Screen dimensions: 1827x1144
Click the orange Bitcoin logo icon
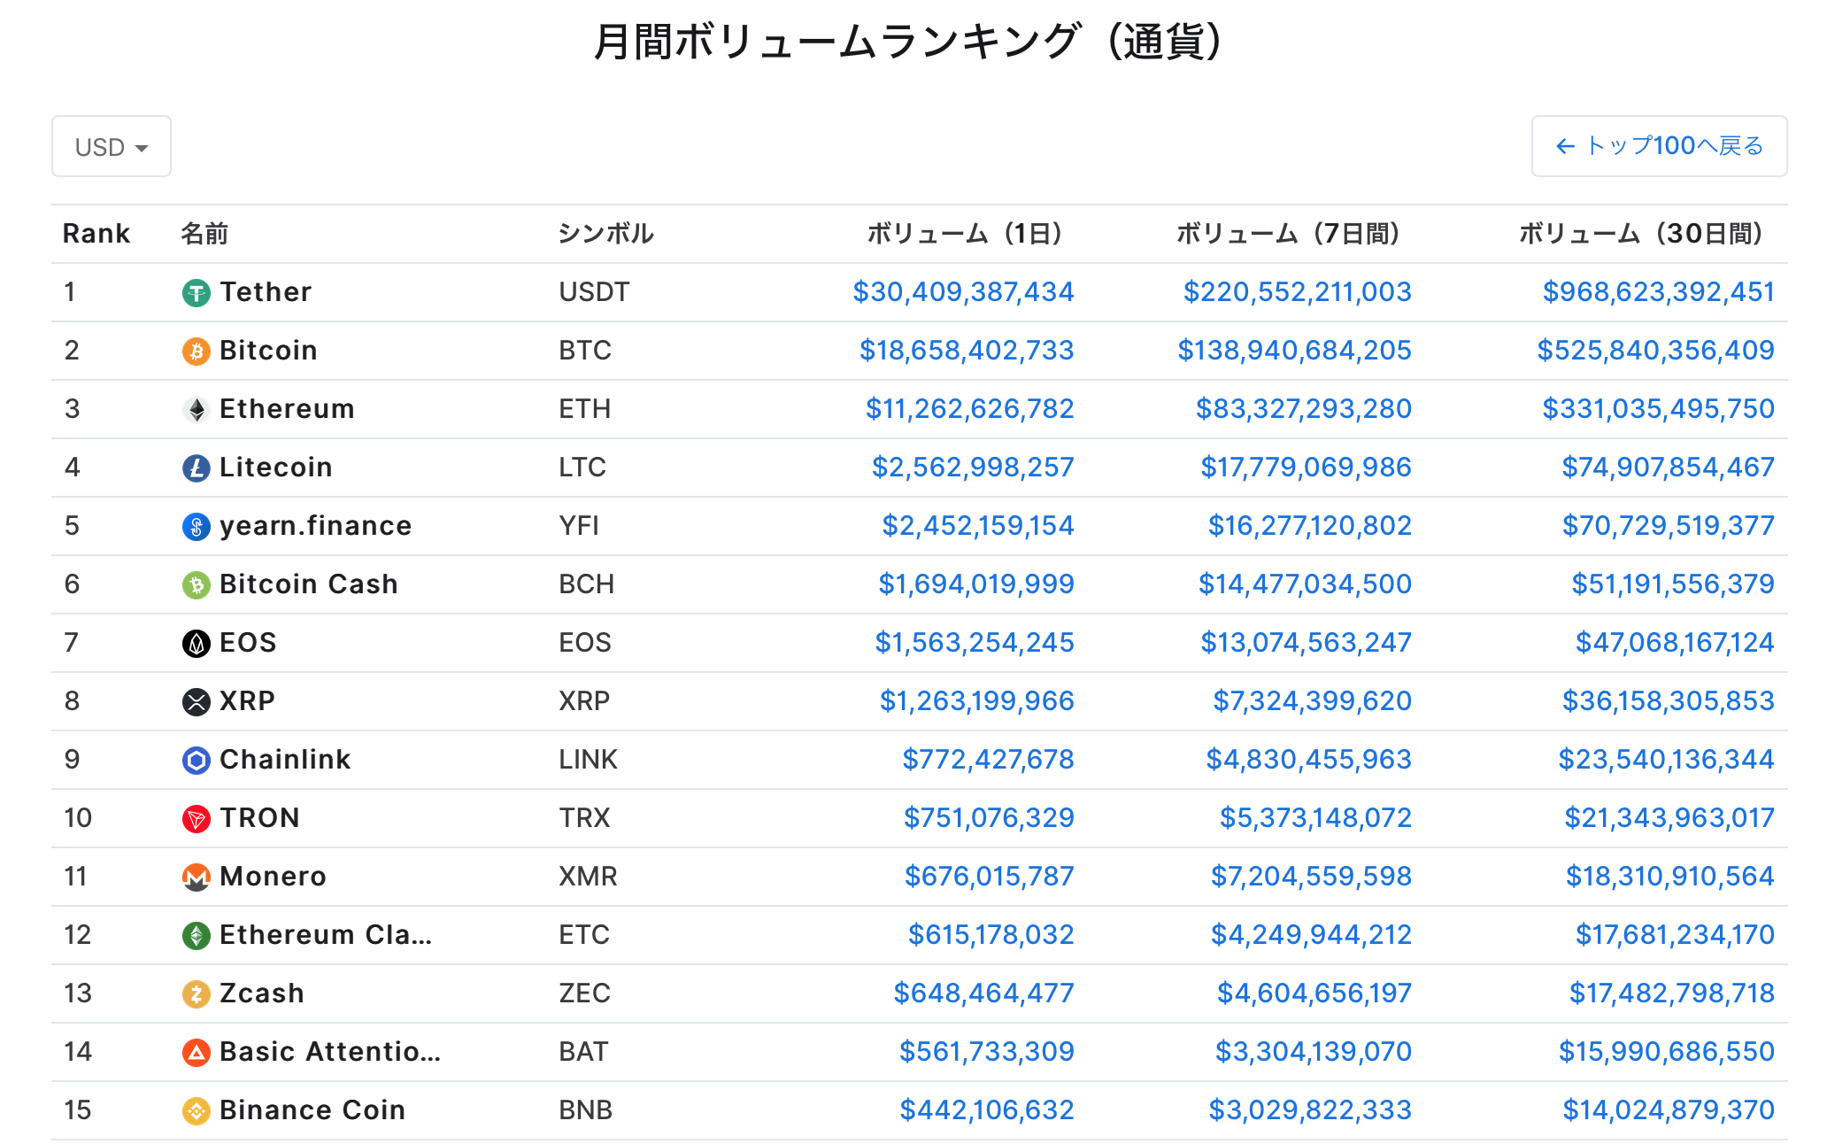[x=196, y=351]
